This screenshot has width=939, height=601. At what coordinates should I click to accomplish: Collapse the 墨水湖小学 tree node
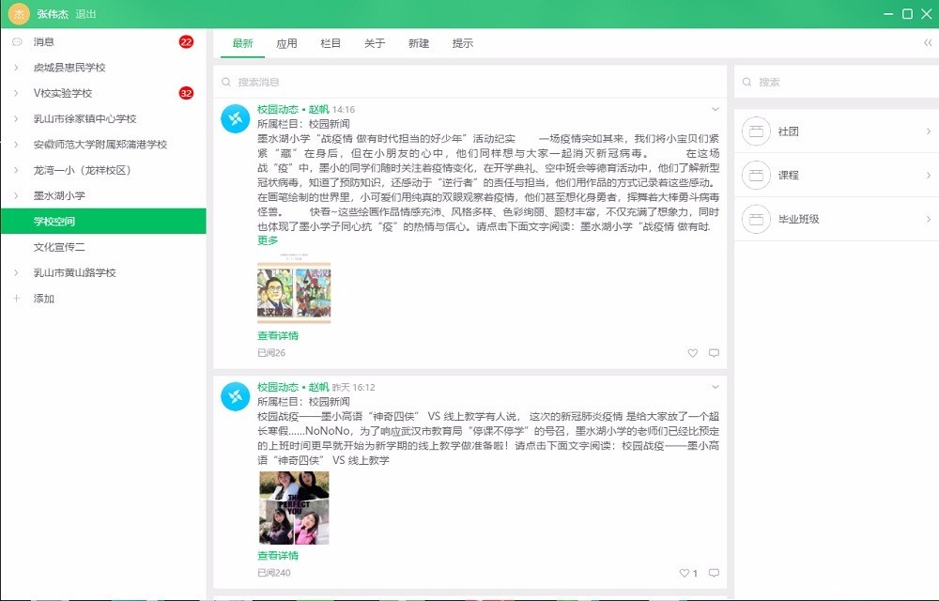coord(16,195)
